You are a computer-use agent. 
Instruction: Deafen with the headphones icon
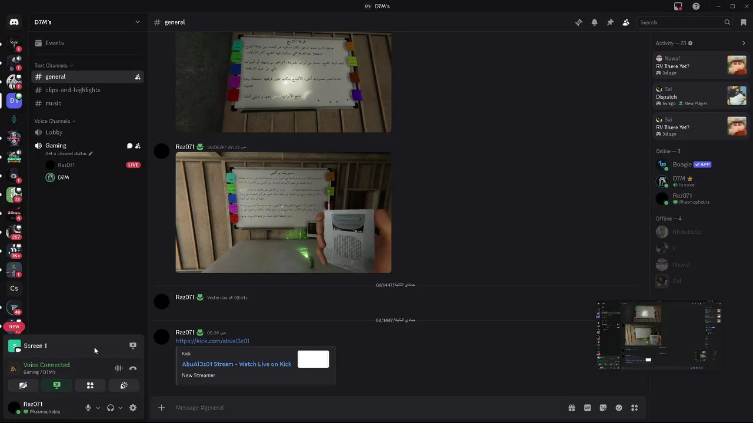[x=111, y=408]
